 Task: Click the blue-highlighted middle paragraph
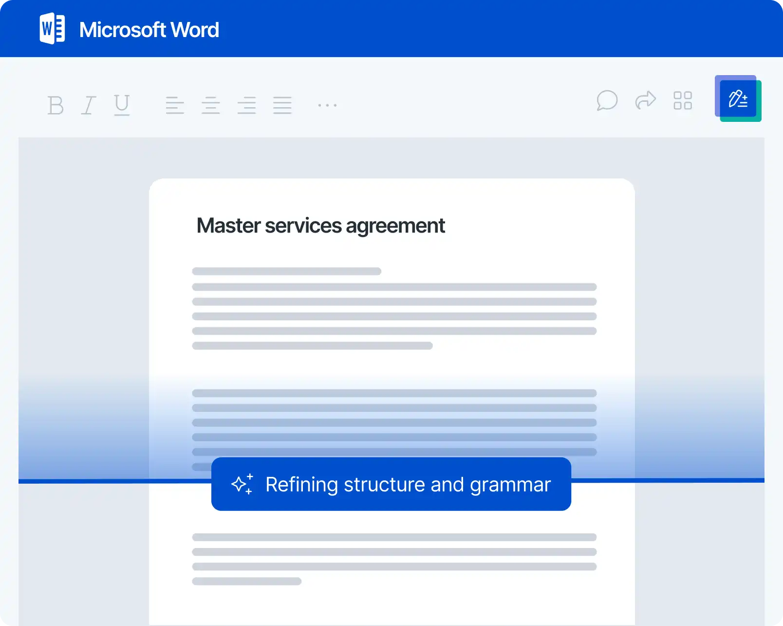tap(394, 422)
